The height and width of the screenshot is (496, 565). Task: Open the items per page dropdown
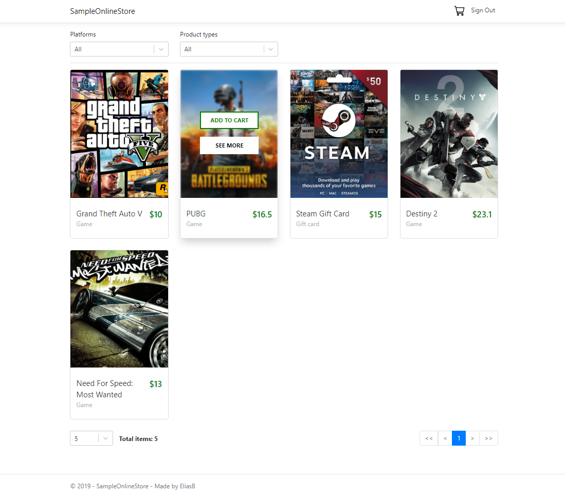coord(92,438)
